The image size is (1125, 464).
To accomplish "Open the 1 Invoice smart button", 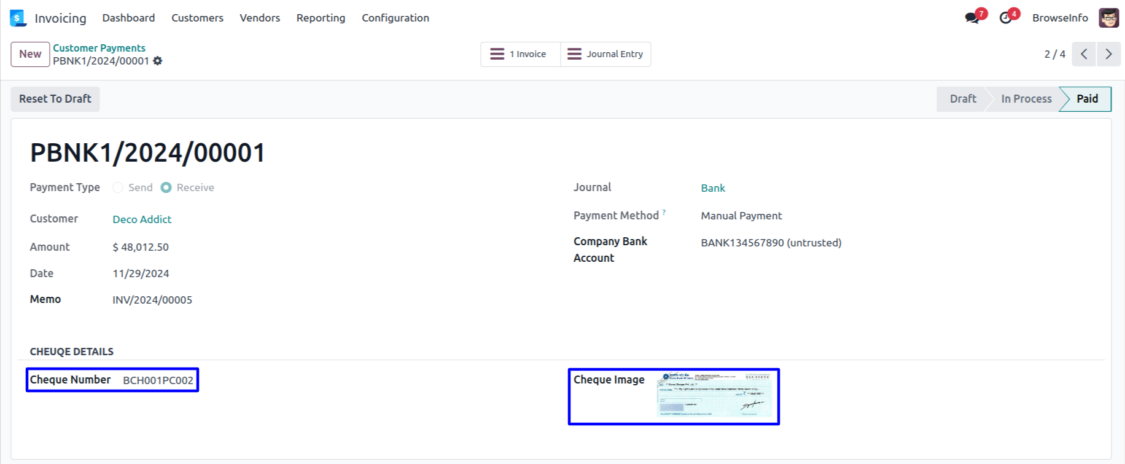I will pos(520,54).
